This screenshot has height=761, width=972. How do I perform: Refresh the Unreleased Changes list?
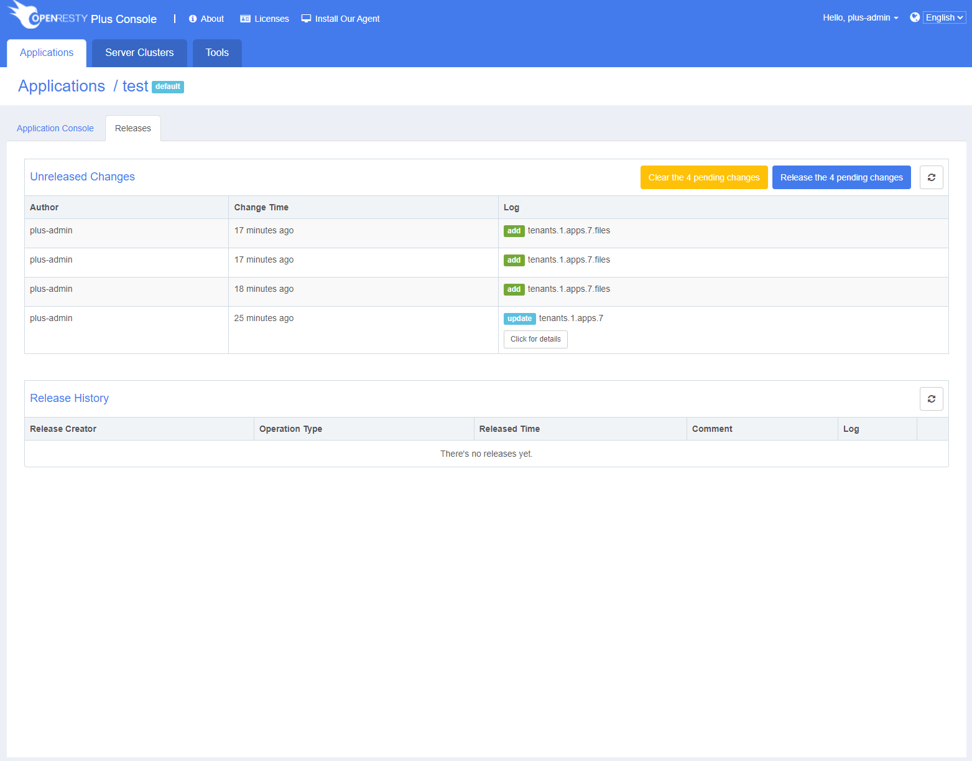[932, 177]
